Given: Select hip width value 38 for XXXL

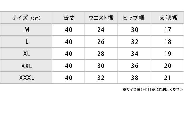Looking at the screenshot, I should tap(134, 77).
